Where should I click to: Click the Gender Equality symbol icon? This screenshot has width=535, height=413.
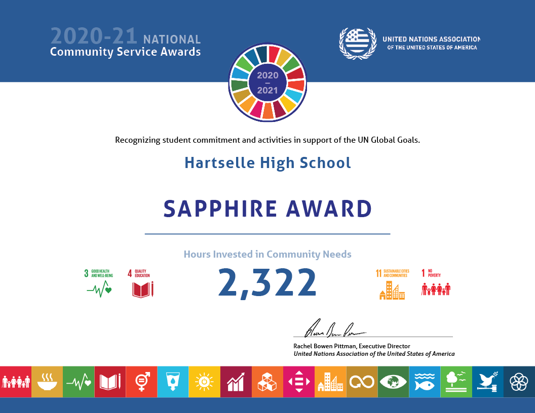[141, 382]
